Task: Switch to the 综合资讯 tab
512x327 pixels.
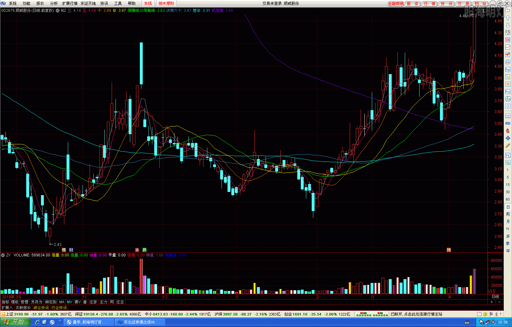Action: point(41,308)
